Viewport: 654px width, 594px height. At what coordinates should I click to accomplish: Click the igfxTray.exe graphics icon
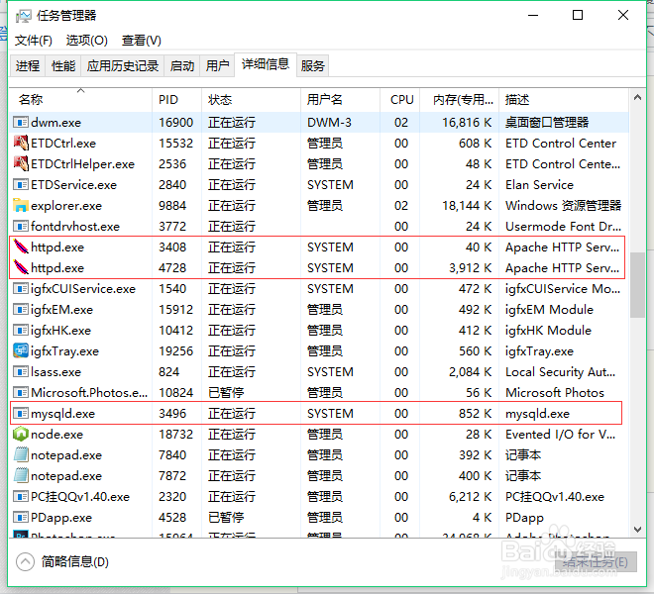pyautogui.click(x=21, y=350)
